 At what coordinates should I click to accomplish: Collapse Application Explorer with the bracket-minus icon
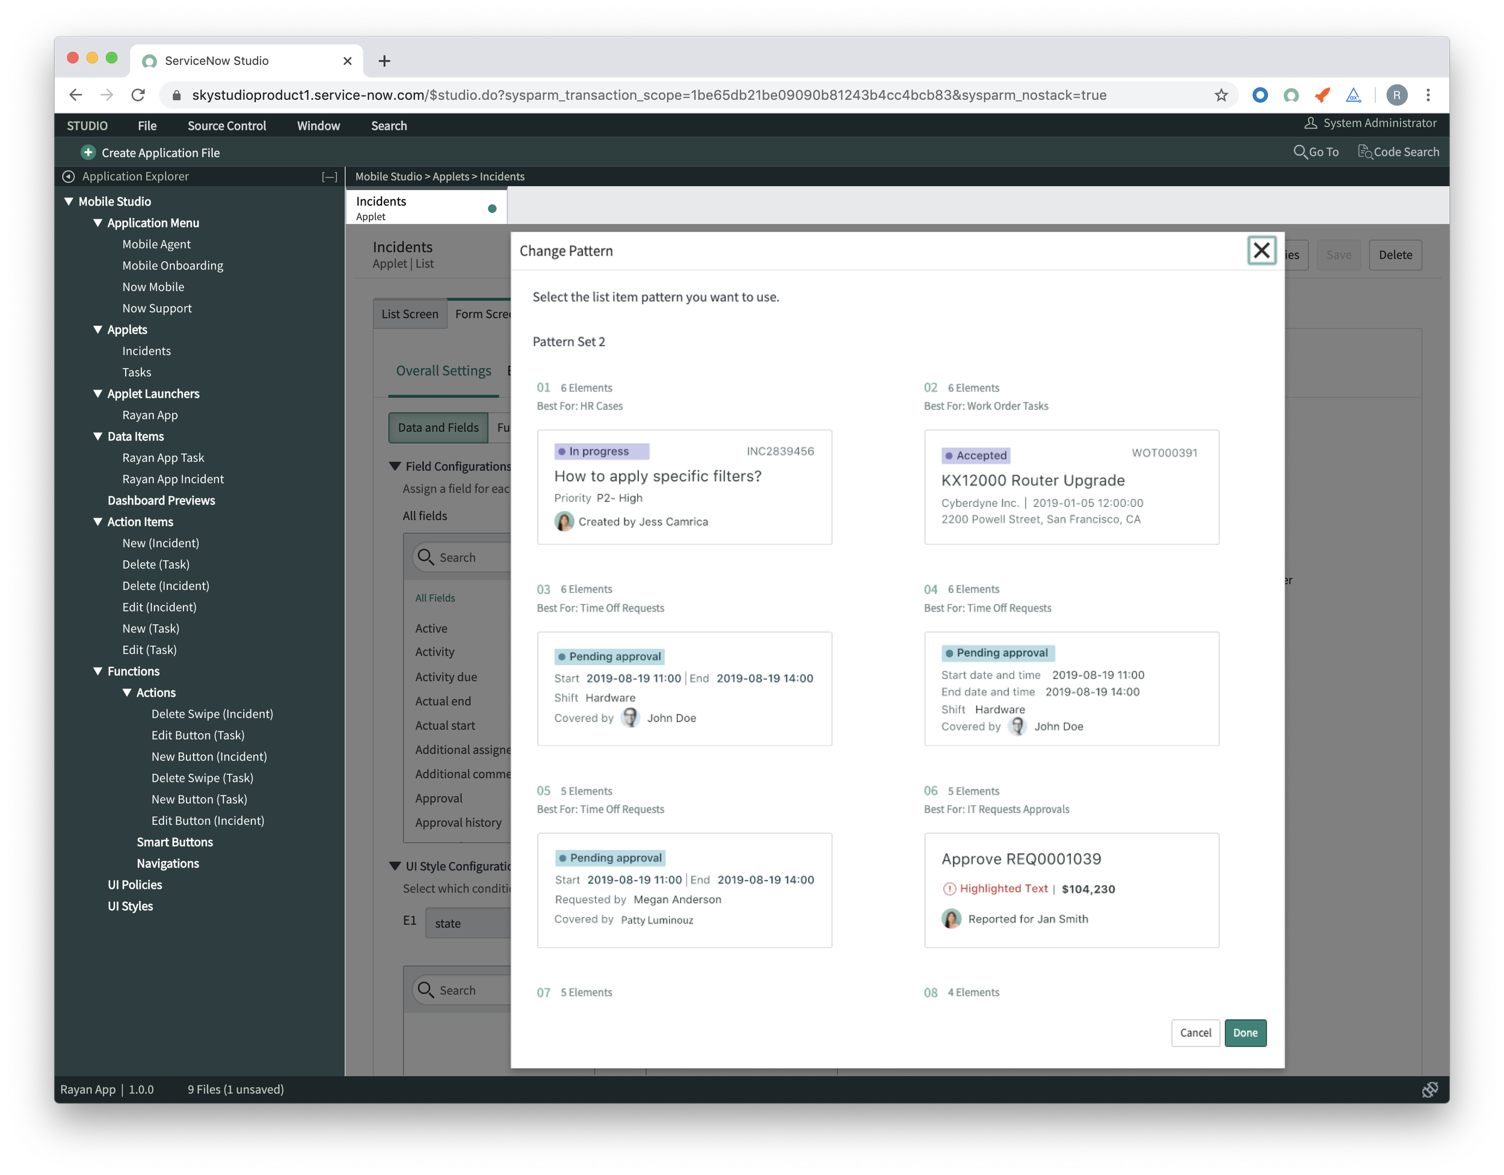(329, 177)
